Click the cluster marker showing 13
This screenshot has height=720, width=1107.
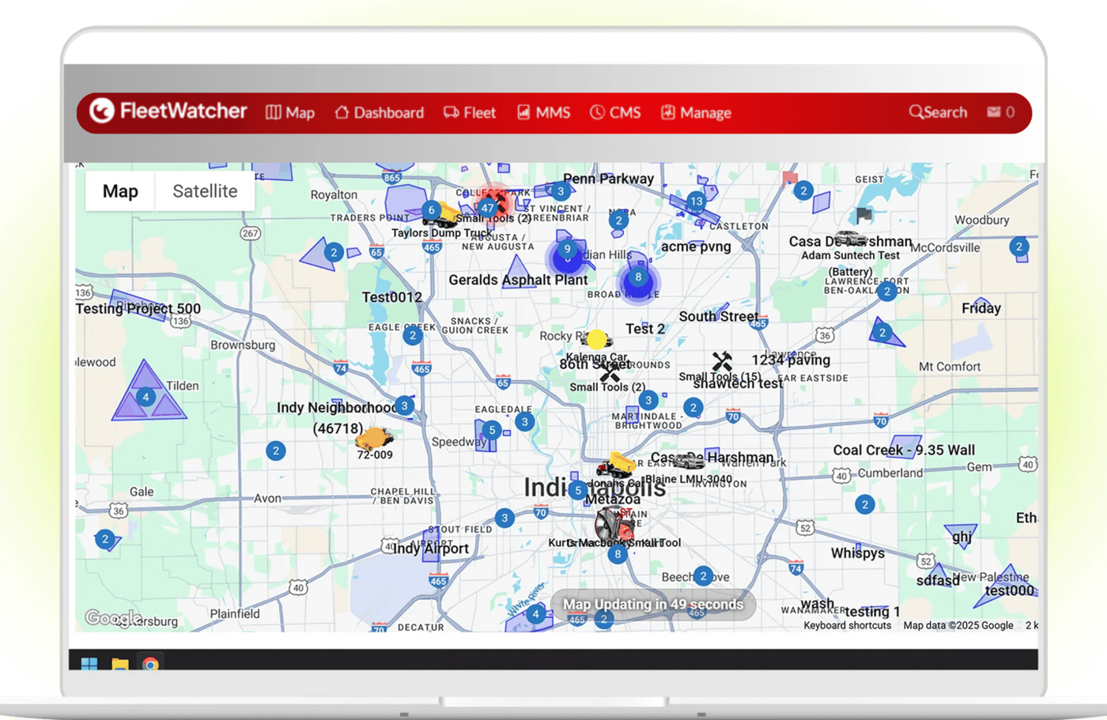[x=696, y=201]
